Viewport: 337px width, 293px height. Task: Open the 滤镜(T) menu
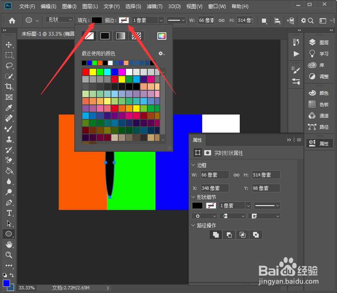click(155, 6)
